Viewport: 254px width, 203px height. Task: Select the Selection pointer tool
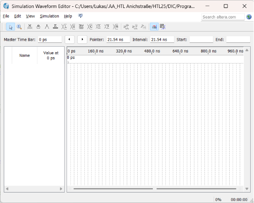coord(11,26)
